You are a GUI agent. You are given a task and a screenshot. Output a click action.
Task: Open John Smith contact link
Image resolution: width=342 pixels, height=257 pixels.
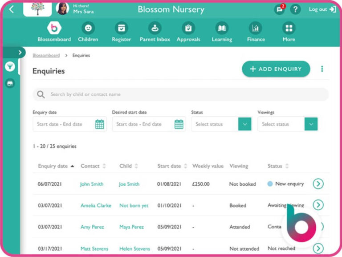(92, 184)
